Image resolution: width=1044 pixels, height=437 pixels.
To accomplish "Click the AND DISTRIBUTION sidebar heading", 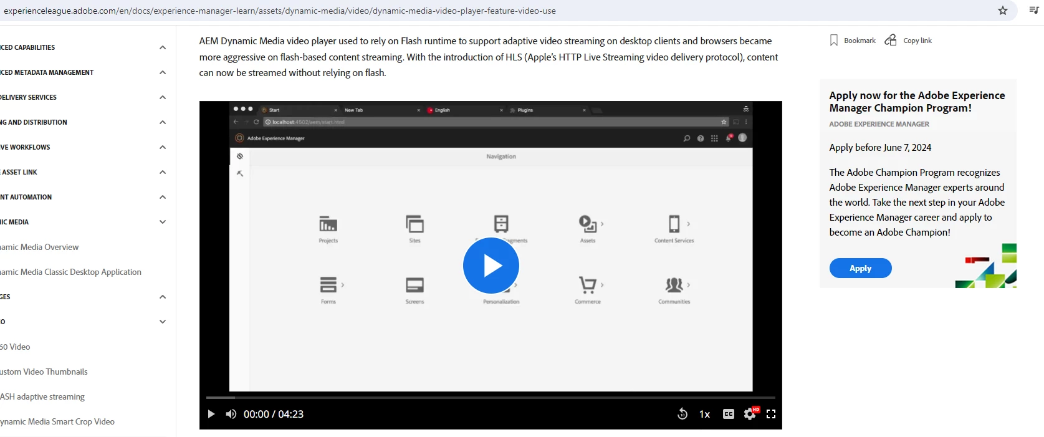I will (x=34, y=122).
